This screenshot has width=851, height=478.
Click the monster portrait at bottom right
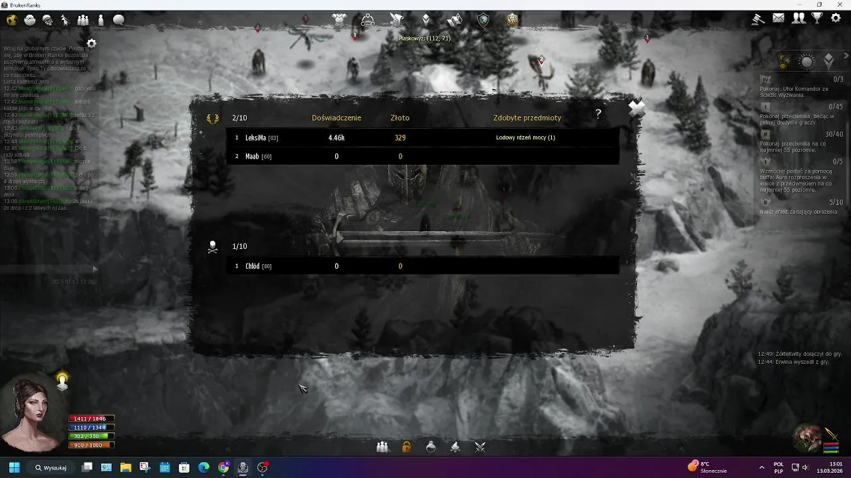tap(807, 438)
